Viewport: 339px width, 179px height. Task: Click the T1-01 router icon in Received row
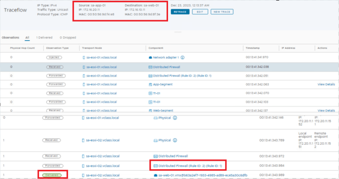[x=150, y=93]
